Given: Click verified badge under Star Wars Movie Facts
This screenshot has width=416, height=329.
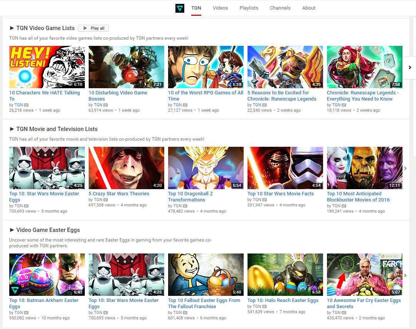Looking at the screenshot, I should coord(264,200).
